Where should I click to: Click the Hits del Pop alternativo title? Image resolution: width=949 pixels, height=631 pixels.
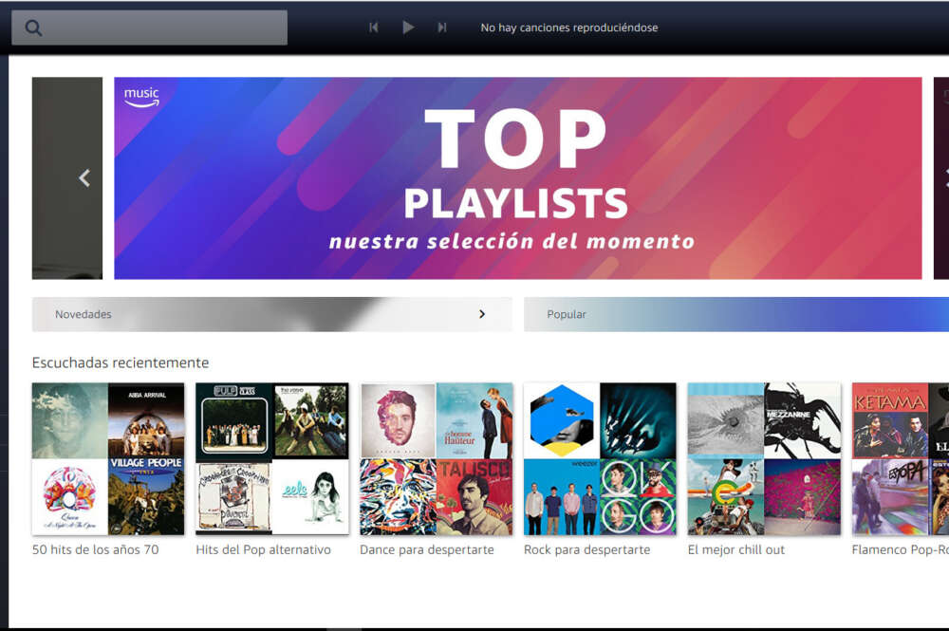point(263,549)
